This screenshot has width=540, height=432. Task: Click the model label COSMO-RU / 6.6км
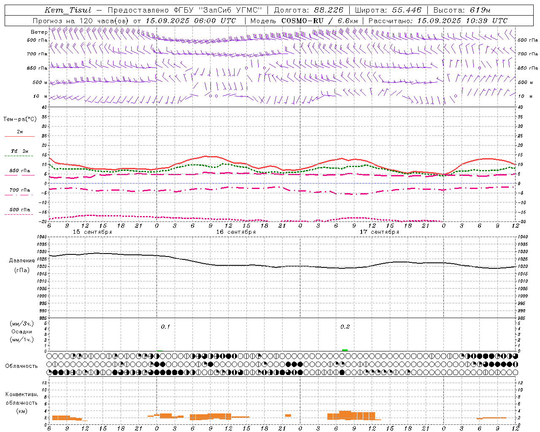(320, 21)
